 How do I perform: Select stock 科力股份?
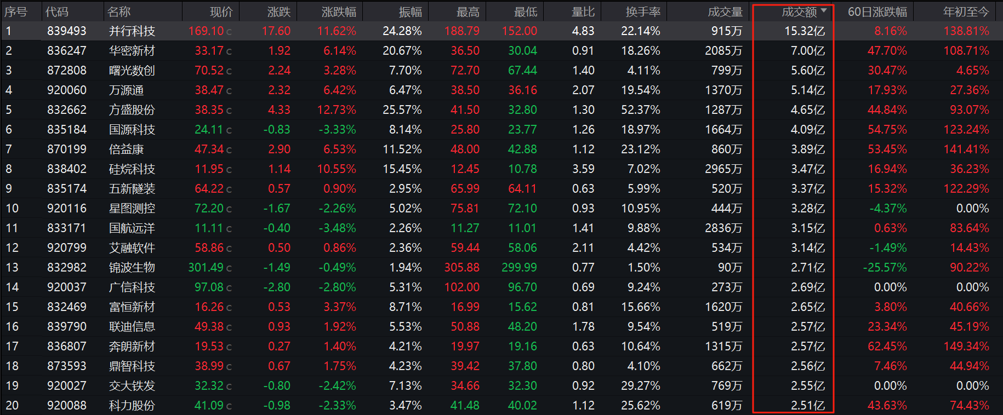point(132,406)
